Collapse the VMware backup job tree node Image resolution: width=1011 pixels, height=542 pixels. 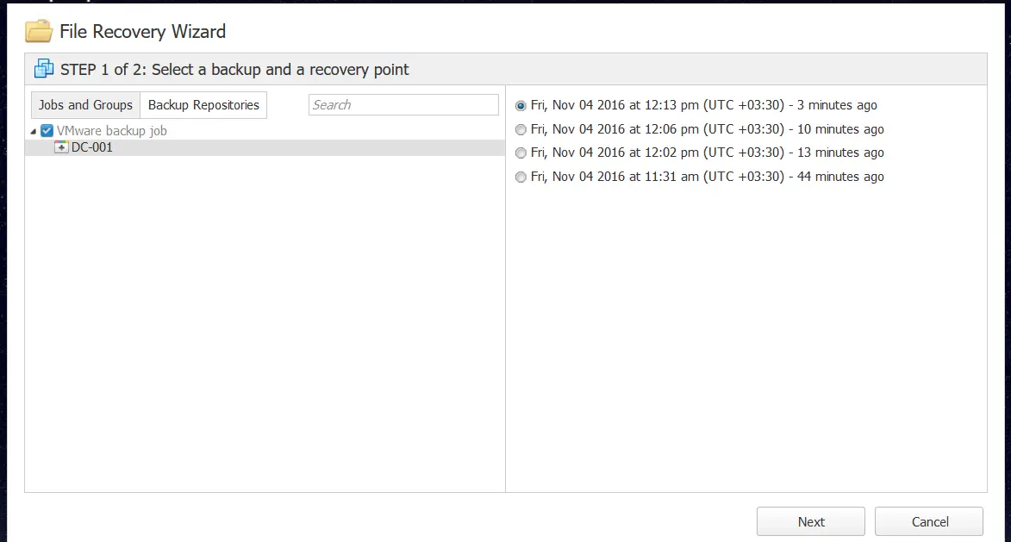[x=34, y=132]
